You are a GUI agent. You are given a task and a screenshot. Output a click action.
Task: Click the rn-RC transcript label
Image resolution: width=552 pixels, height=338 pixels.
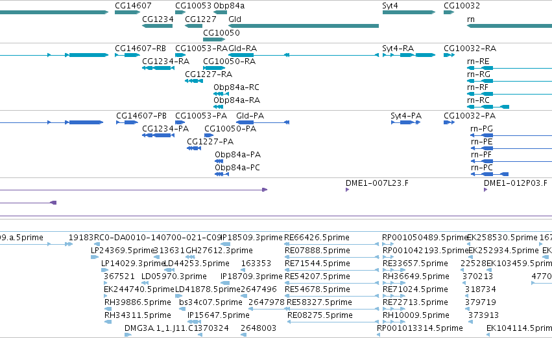pos(478,100)
